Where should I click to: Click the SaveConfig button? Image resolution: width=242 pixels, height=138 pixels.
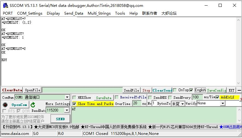tap(216, 90)
